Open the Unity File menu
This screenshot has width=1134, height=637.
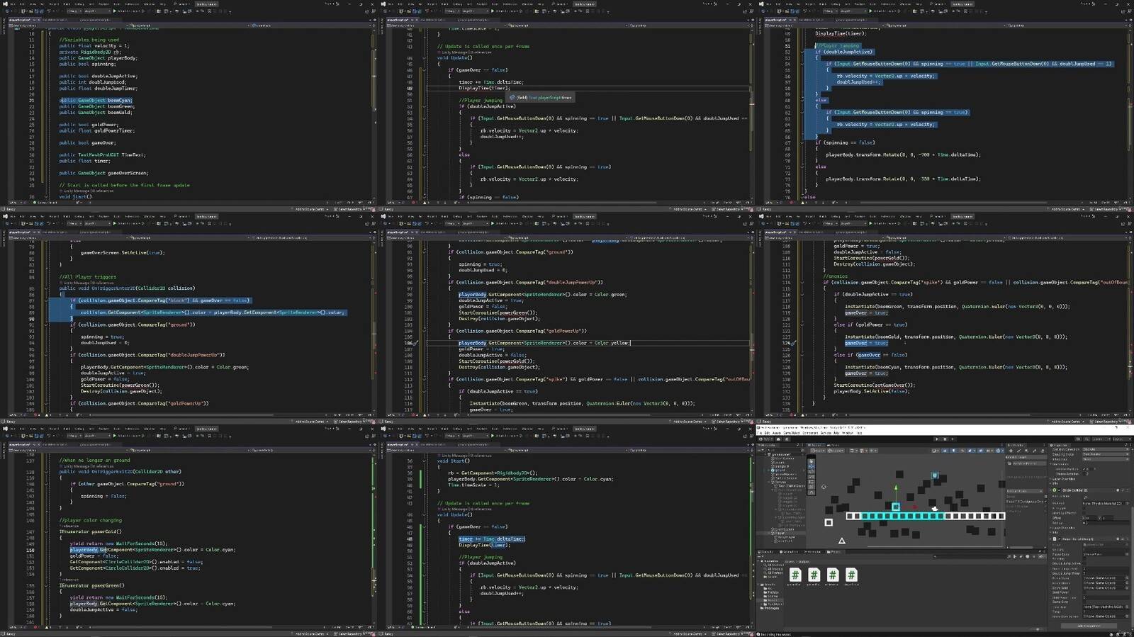(759, 433)
